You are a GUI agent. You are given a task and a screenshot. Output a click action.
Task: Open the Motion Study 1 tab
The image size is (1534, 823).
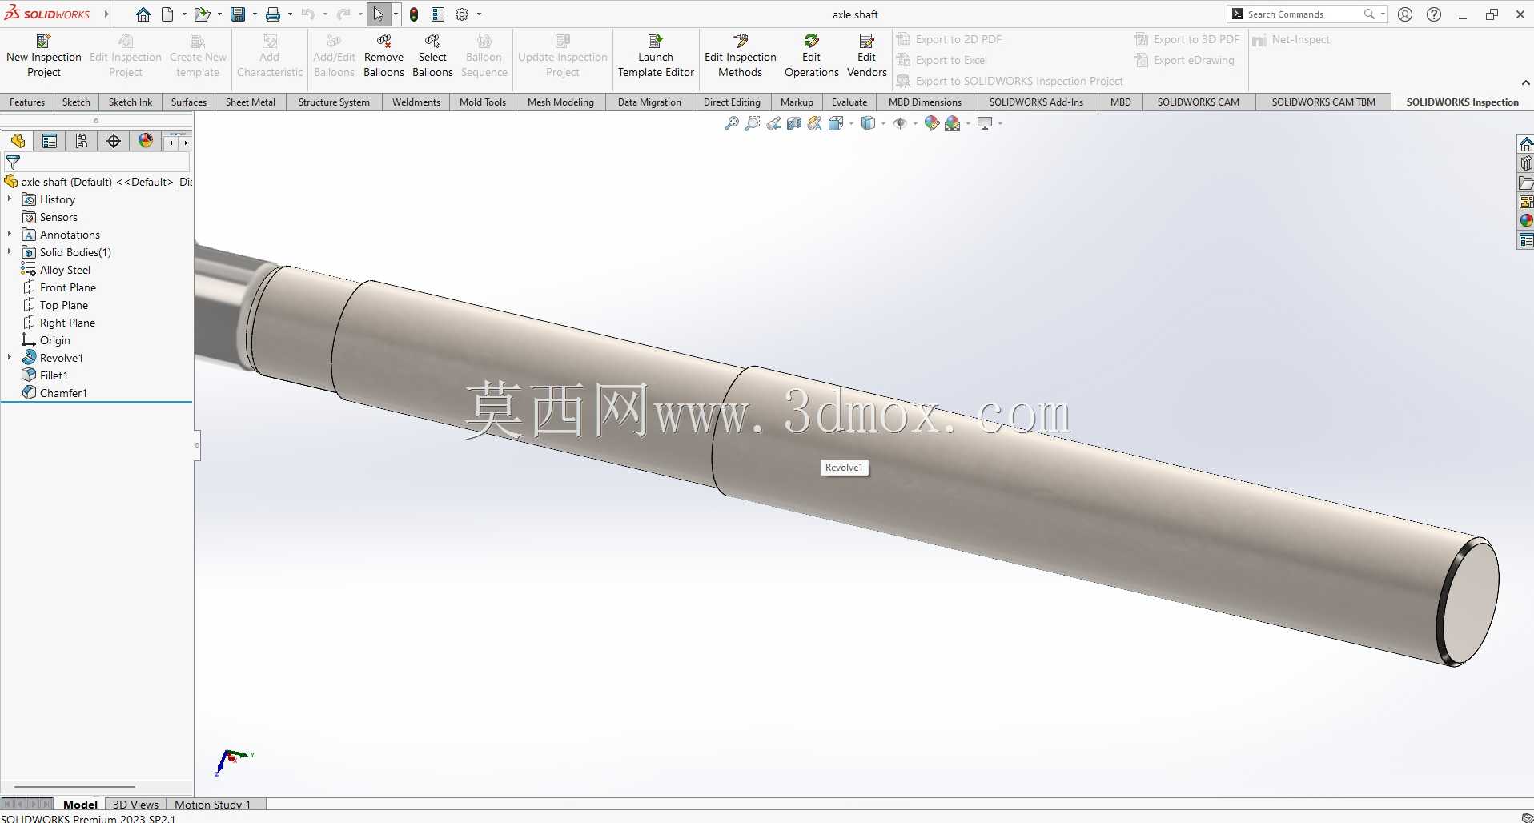(x=213, y=805)
